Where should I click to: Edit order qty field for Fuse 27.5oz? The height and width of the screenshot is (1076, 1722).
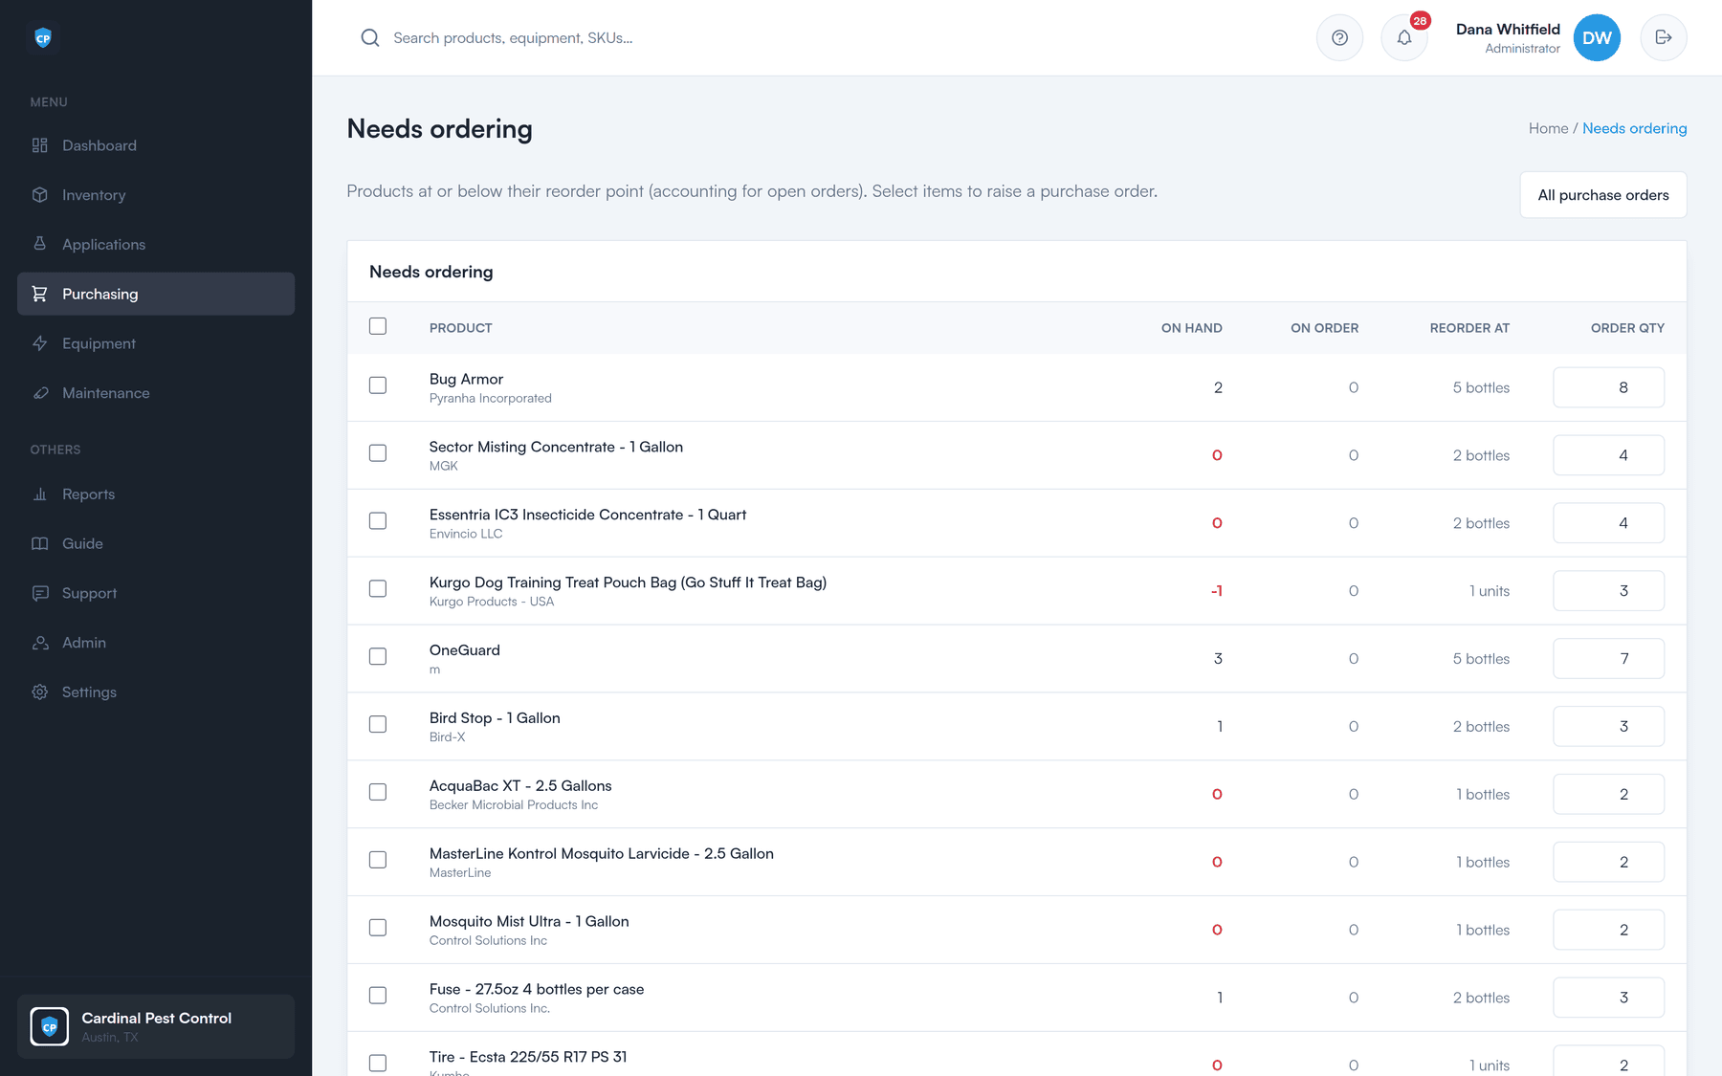pos(1608,998)
